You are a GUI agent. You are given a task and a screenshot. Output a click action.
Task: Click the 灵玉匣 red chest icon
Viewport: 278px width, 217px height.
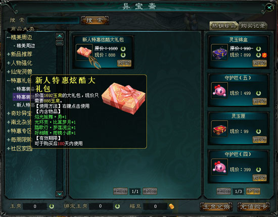pos(219,129)
